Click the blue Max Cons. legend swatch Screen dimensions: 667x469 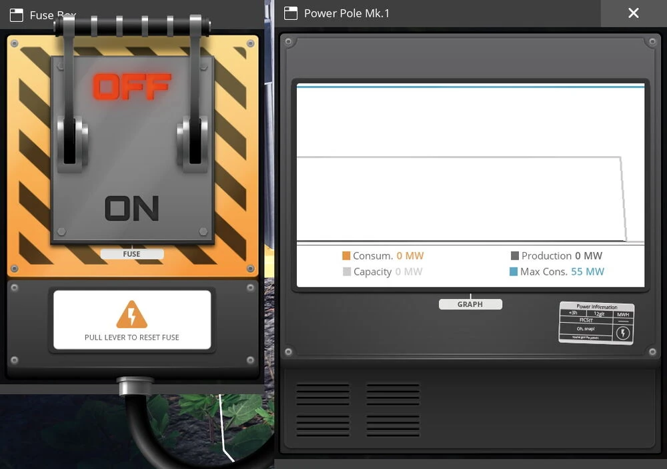coord(514,272)
